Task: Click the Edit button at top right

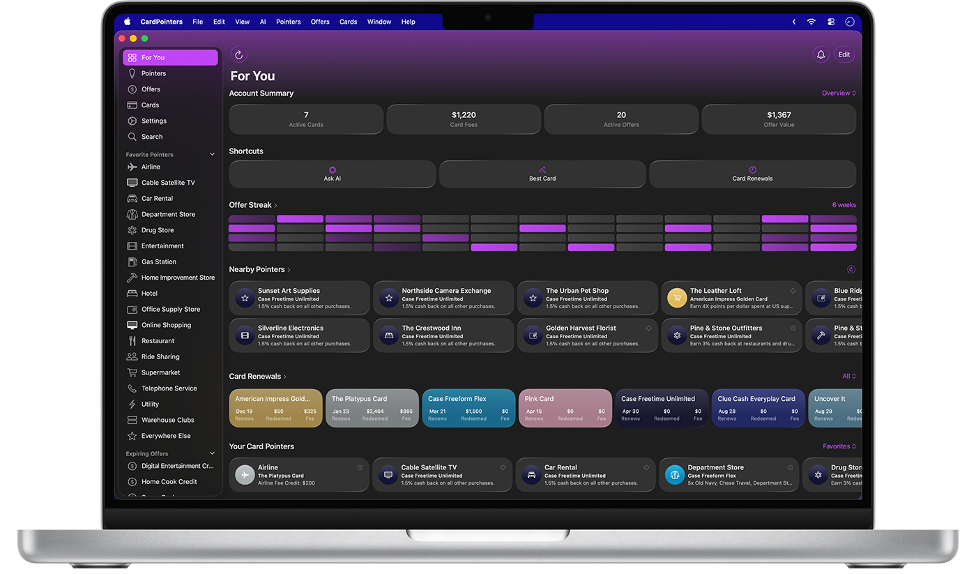Action: [844, 54]
